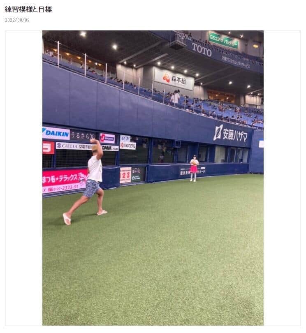
Task: Click the green GSユアサ バッテリー sign
Action: point(223,40)
